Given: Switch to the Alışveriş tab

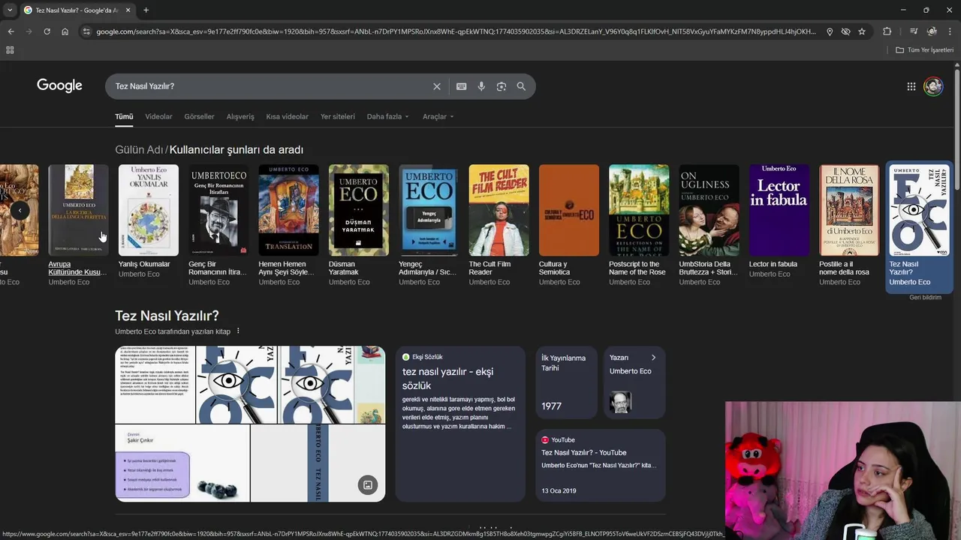Looking at the screenshot, I should tap(240, 116).
